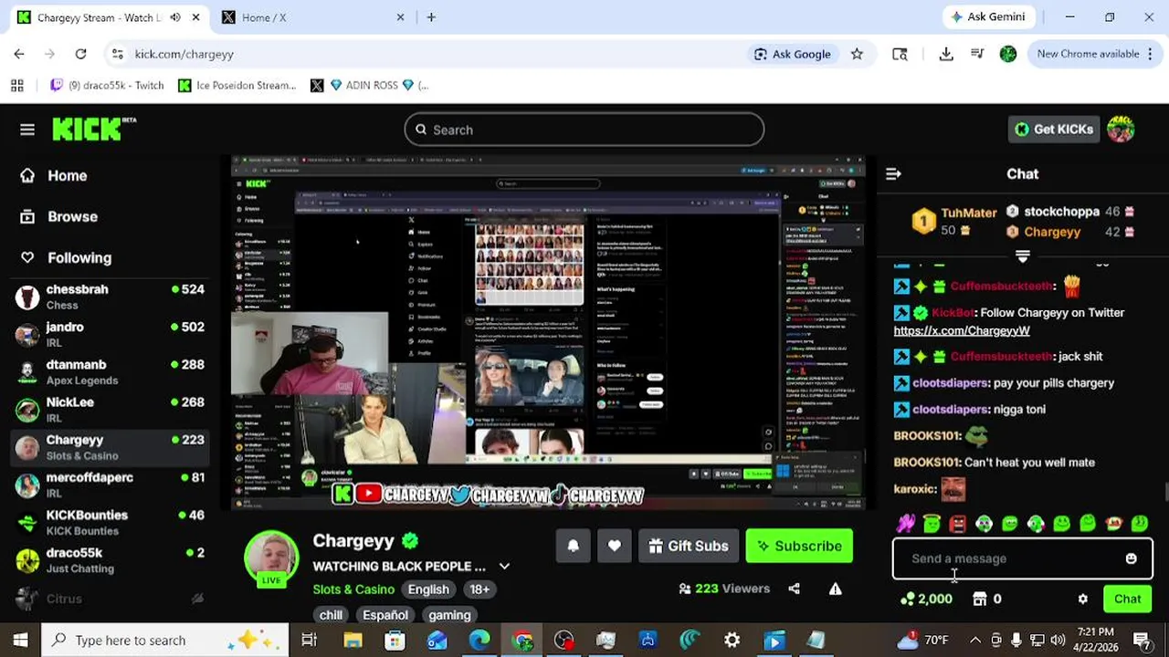Open the Slots & Casino category link
The height and width of the screenshot is (657, 1169).
[x=353, y=589]
